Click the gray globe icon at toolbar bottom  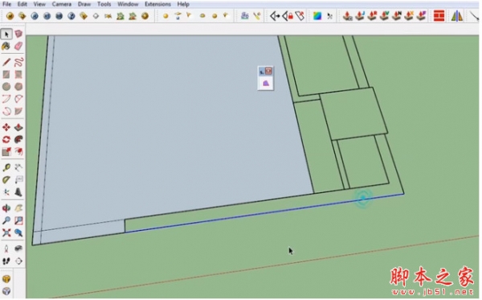[6, 291]
